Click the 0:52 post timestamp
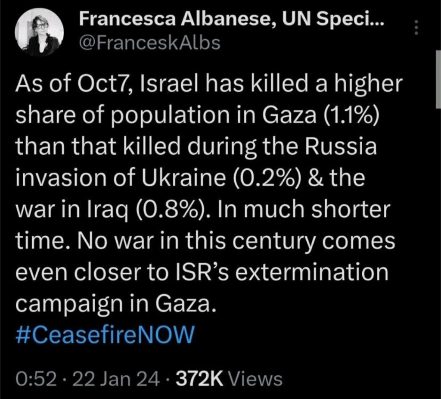Screen dimensions: 441x399 [36, 379]
